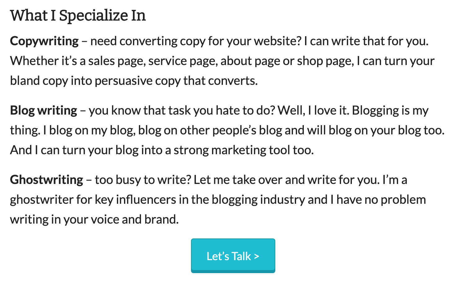
Task: Click the text 'sales page, service page'
Action: (153, 61)
